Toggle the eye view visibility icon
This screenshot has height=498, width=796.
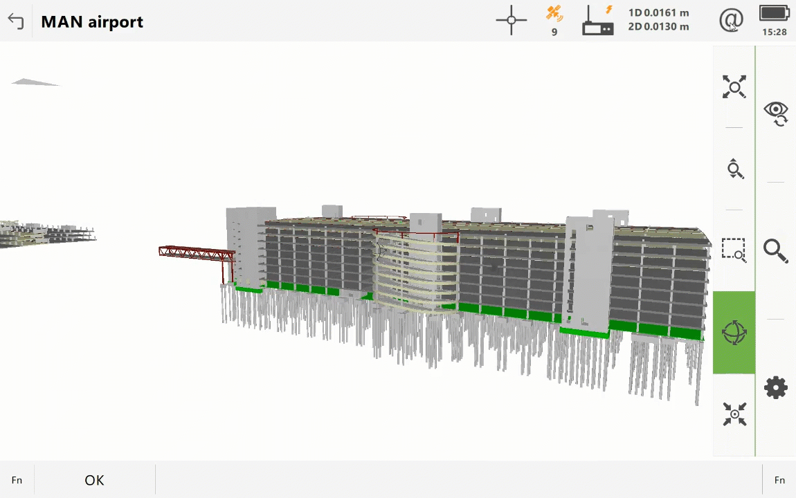coord(776,113)
